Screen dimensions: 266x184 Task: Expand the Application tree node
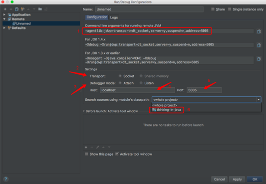pyautogui.click(x=4, y=14)
